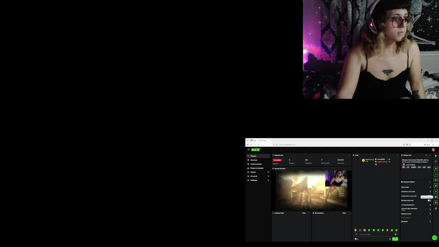The image size is (439, 247).
Task: Click the Send a message input field
Action: (376, 234)
